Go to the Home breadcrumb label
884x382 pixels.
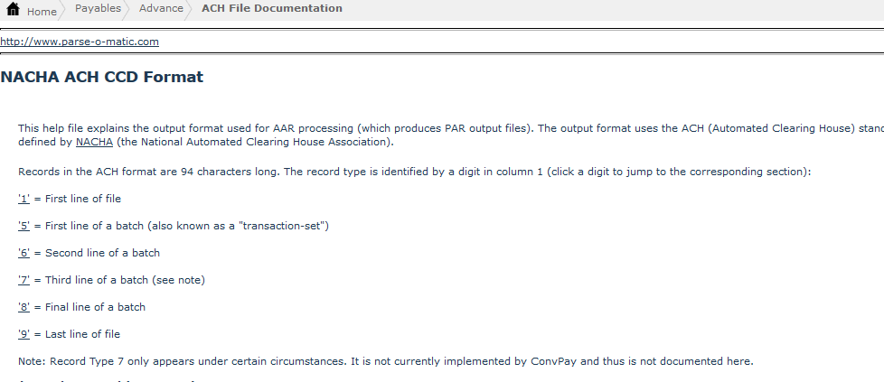click(42, 11)
